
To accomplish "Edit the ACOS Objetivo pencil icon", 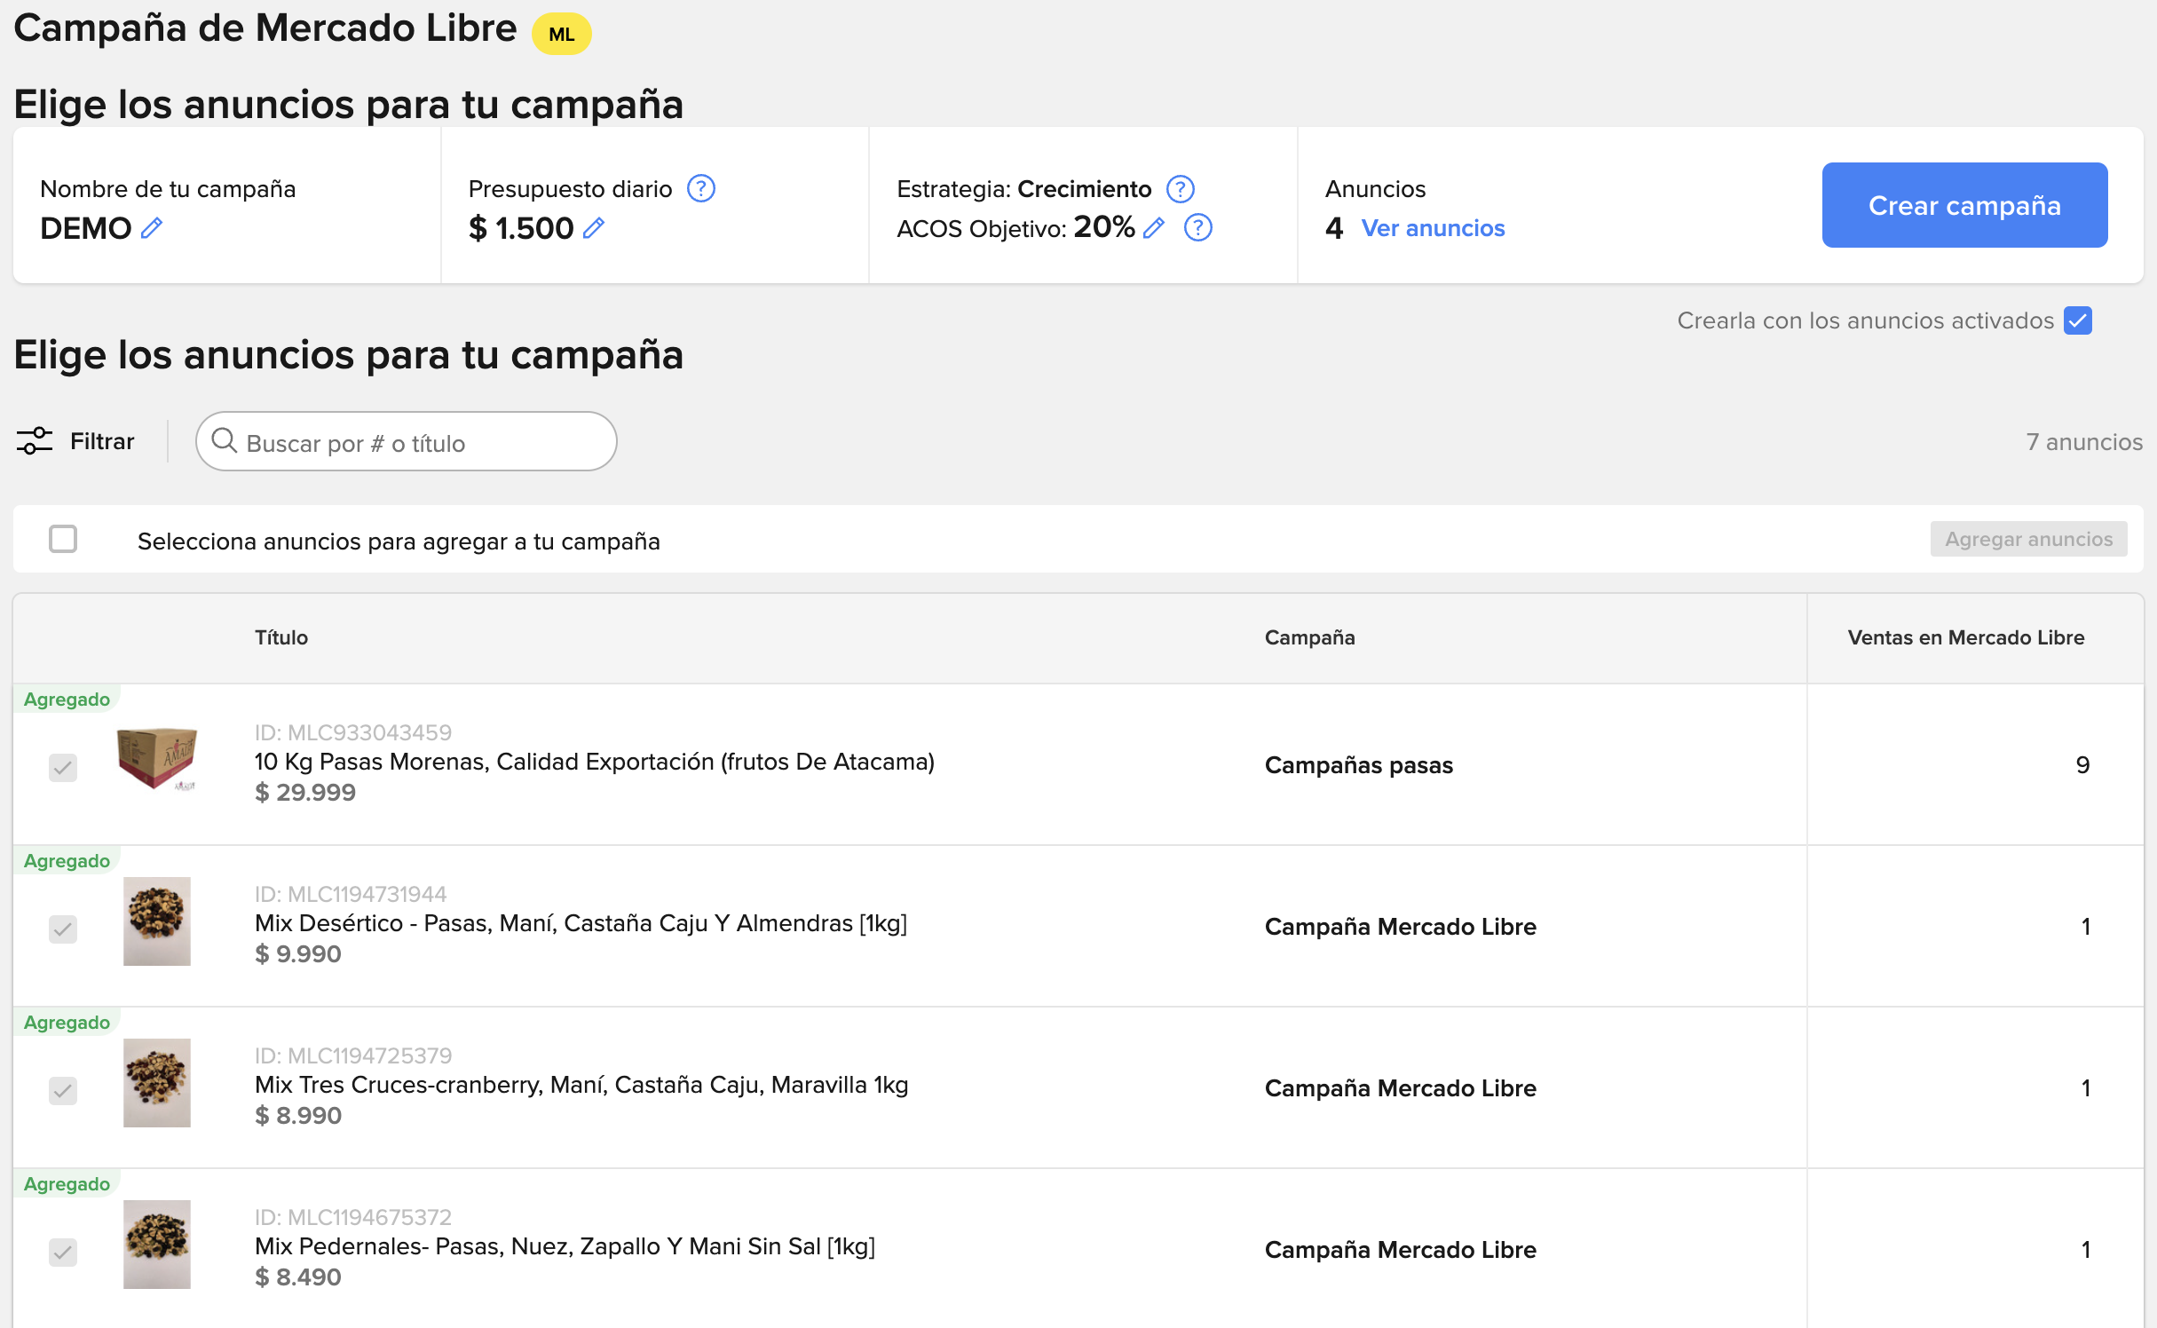I will pyautogui.click(x=1154, y=228).
